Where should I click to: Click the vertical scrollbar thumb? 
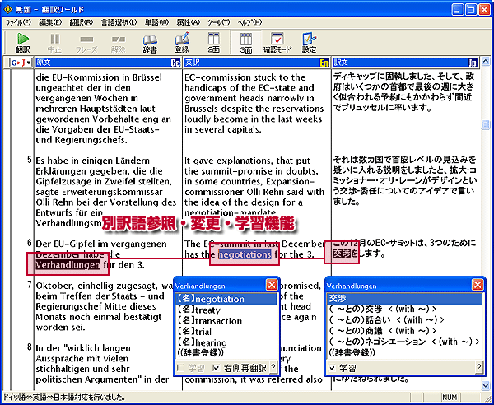coord(486,124)
